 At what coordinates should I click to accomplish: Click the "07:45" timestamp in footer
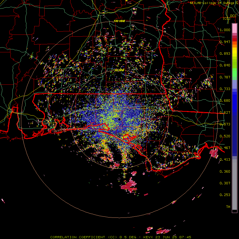coord(185,237)
